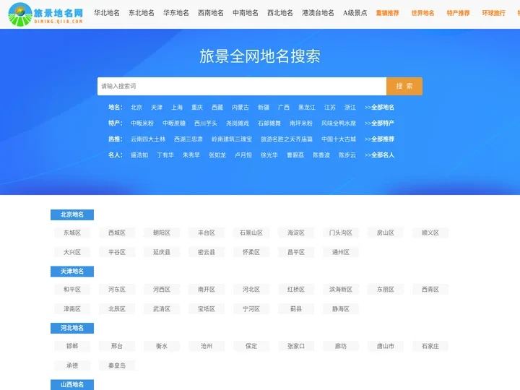Open the >>全部特产 link
Screen dimensions: 520x390
pyautogui.click(x=379, y=123)
